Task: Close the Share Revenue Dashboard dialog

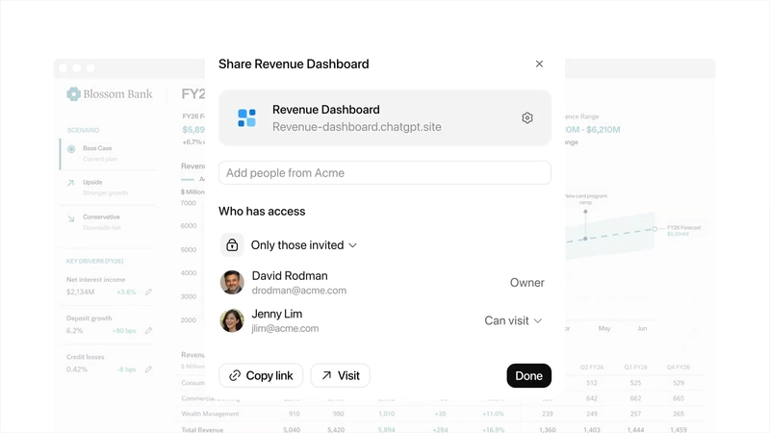Action: [x=539, y=64]
